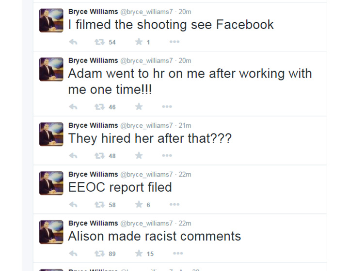Retweet the "Alison made racist comments" tweet

click(x=99, y=254)
